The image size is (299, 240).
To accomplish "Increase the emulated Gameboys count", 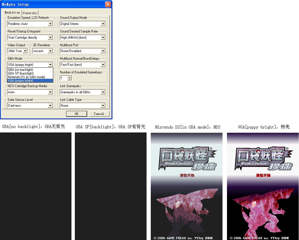I will pos(69,77).
